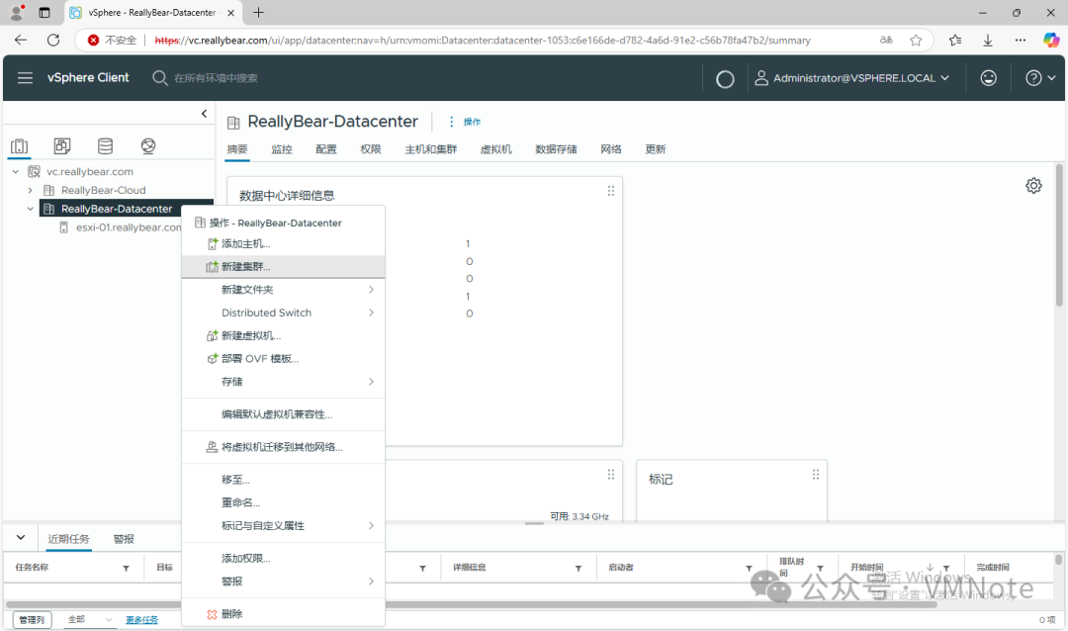Switch to the 权限 tab
This screenshot has width=1068, height=631.
[371, 149]
